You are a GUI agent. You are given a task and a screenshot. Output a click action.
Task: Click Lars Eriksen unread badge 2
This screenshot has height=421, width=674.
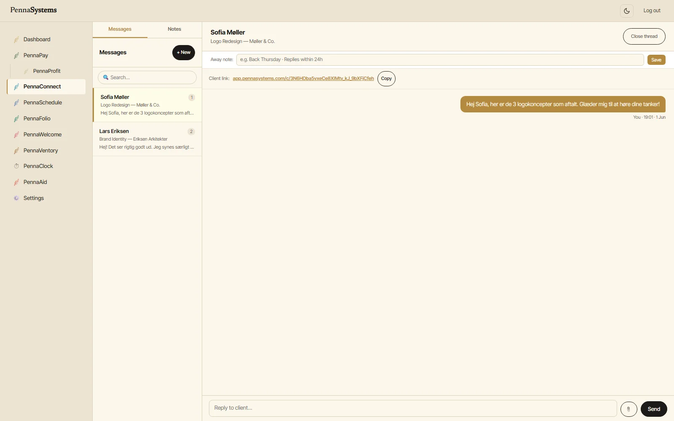coord(191,132)
